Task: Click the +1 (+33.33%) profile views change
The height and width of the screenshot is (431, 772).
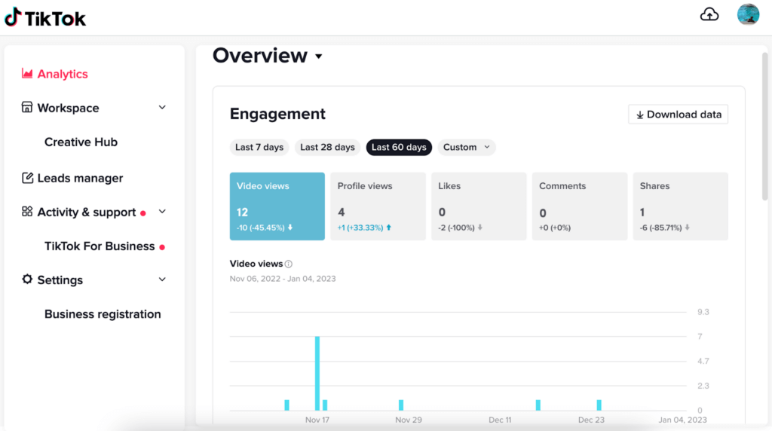Action: point(364,228)
